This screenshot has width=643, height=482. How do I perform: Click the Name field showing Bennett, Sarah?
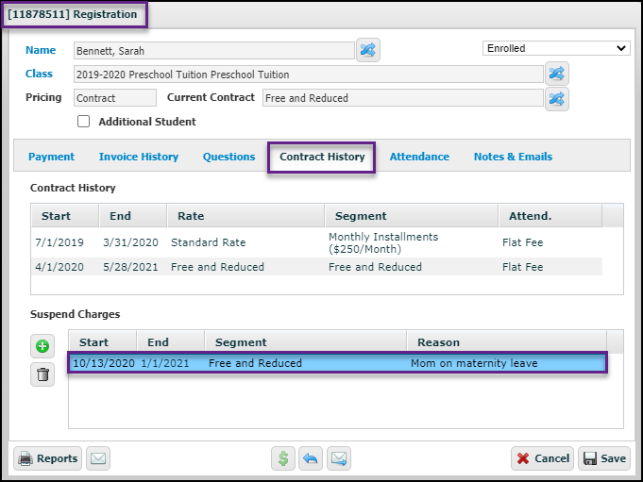213,51
